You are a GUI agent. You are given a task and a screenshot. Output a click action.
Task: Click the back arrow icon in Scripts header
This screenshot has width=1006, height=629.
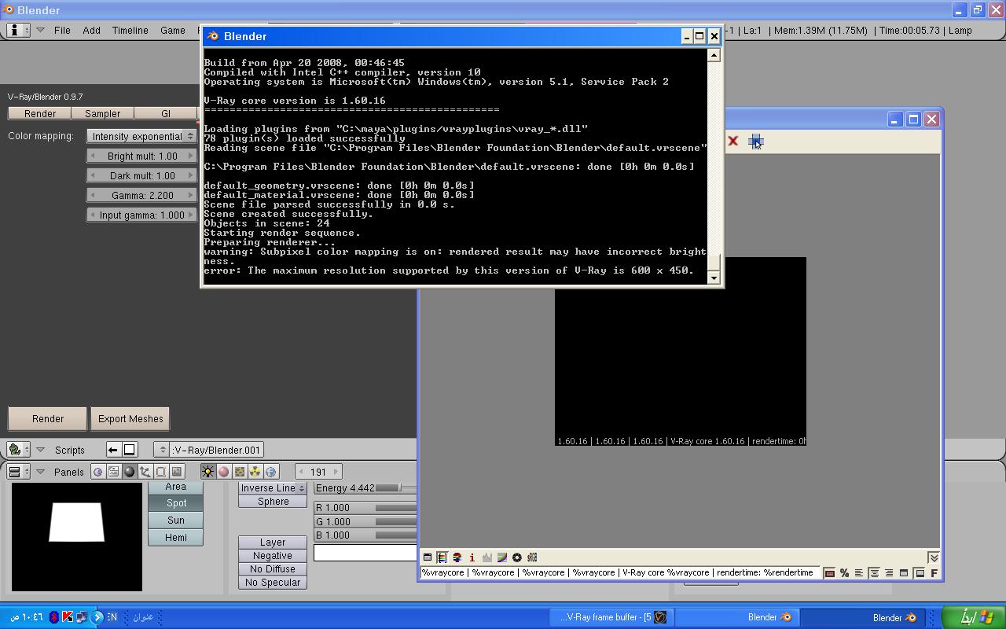(x=113, y=450)
